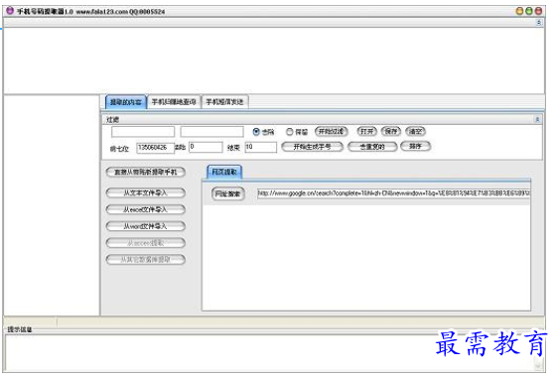Viewport: 556px width, 375px height.
Task: Open the 手机短信发送 tab
Action: tap(224, 102)
